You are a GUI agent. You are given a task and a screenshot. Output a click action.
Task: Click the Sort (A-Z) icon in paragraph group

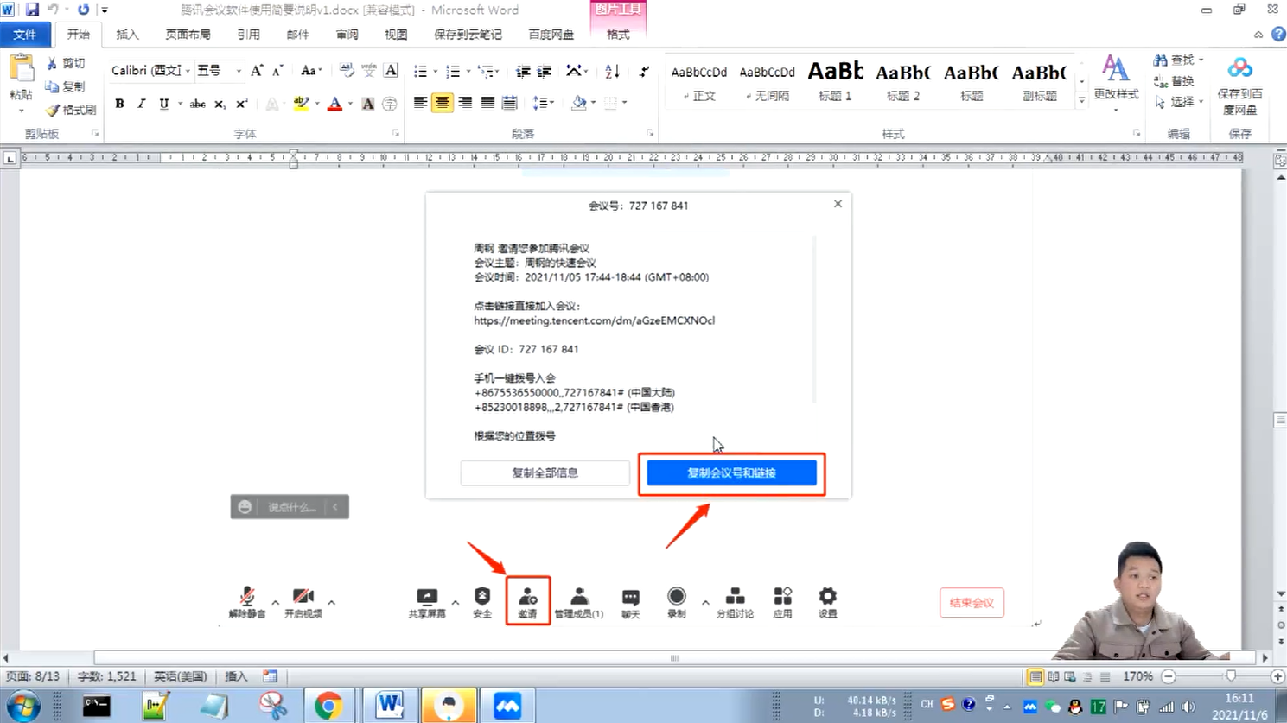[612, 71]
